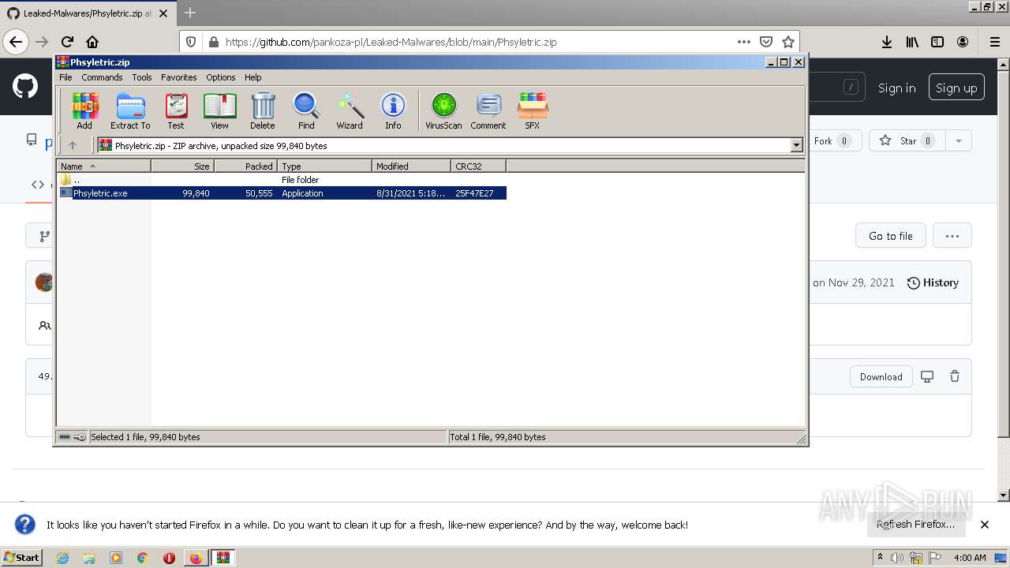The height and width of the screenshot is (568, 1010).
Task: Click the View file icon
Action: [219, 110]
